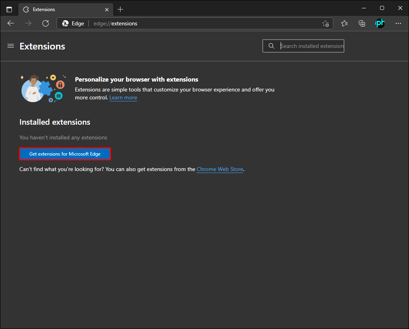Open Settings and more ellipsis menu
This screenshot has height=329, width=409.
point(398,23)
